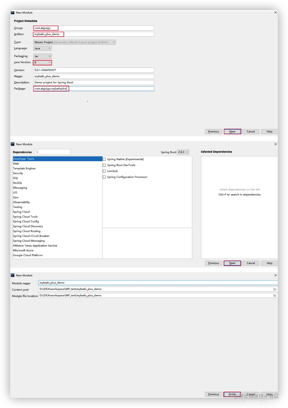The image size is (288, 408).
Task: Select VMware Tanzu Application Service category
Action: 57,246
